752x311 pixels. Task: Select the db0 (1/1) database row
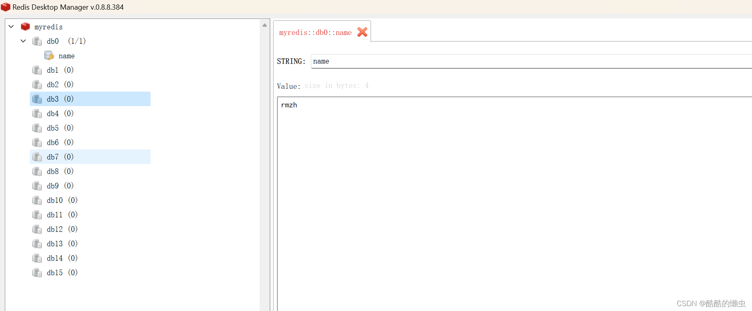[x=66, y=41]
